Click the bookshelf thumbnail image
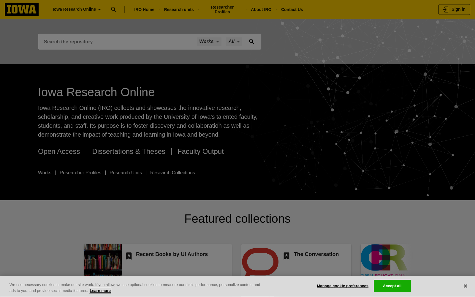The image size is (475, 297). (x=103, y=260)
